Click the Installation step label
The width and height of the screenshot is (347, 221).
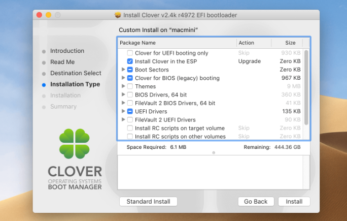(65, 96)
